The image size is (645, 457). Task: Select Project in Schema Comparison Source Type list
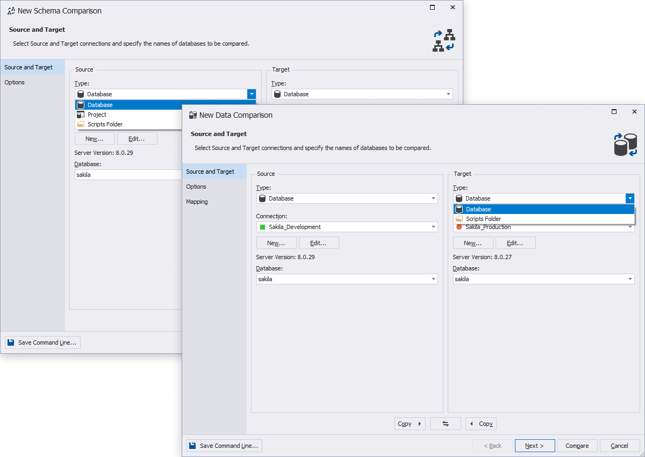(x=129, y=115)
